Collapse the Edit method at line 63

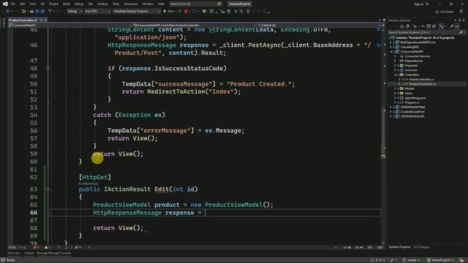pos(48,189)
